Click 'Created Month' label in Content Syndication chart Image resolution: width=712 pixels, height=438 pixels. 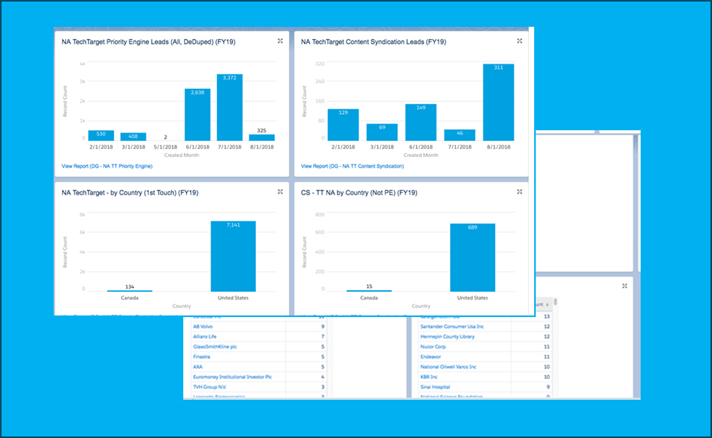[x=421, y=155]
